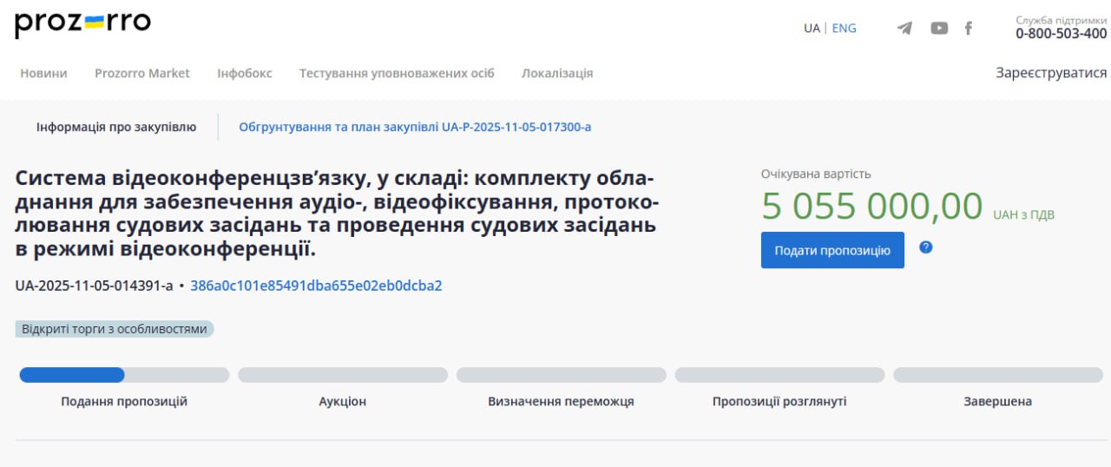1111x467 pixels.
Task: Click the blue question mark help icon
Action: click(x=925, y=247)
